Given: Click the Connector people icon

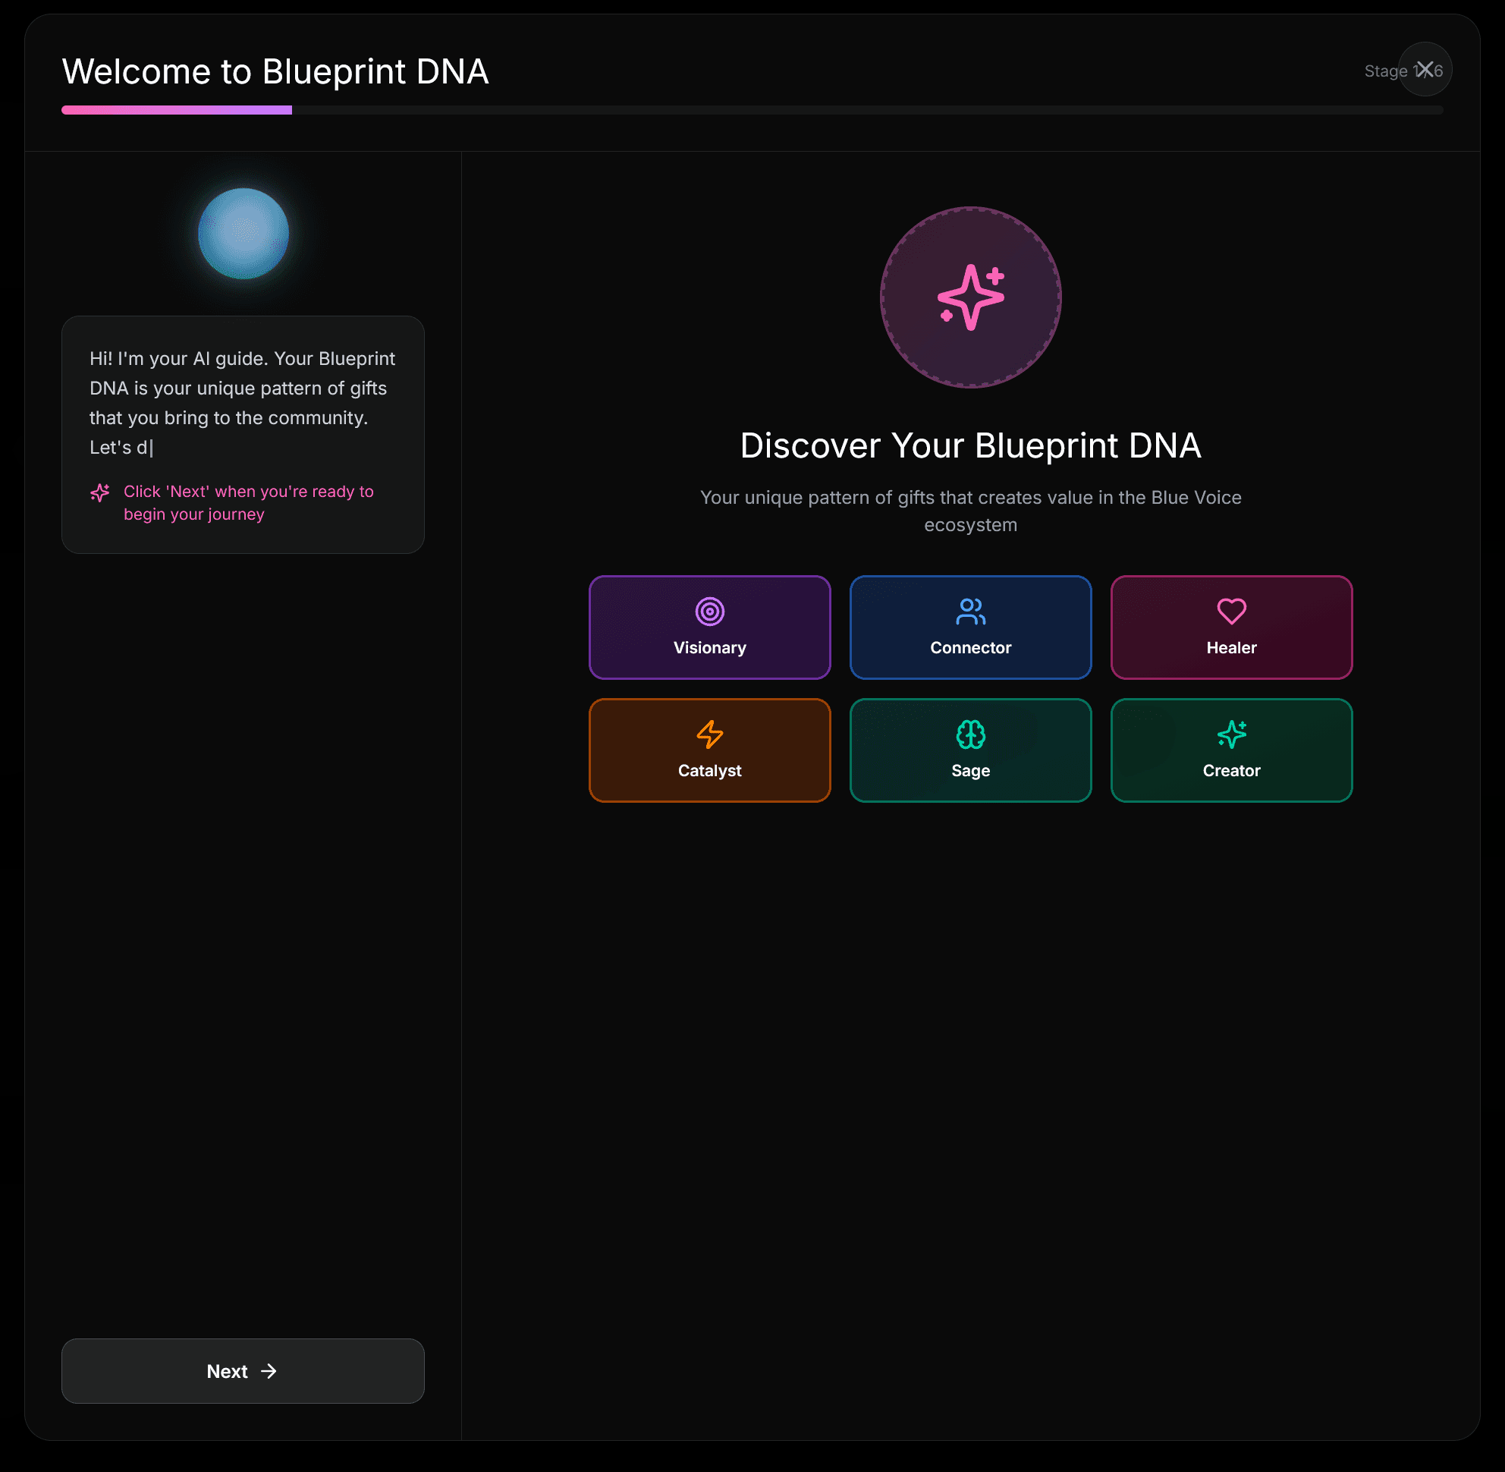Looking at the screenshot, I should coord(970,612).
